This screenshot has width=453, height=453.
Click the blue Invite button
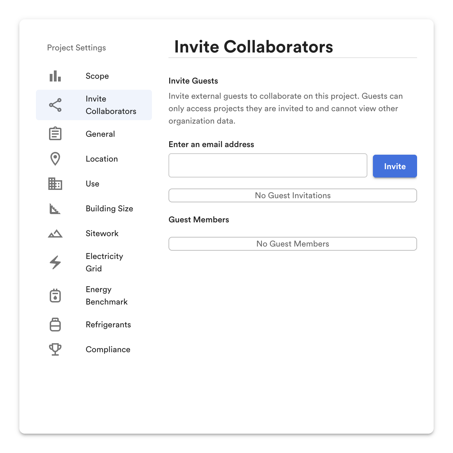395,166
